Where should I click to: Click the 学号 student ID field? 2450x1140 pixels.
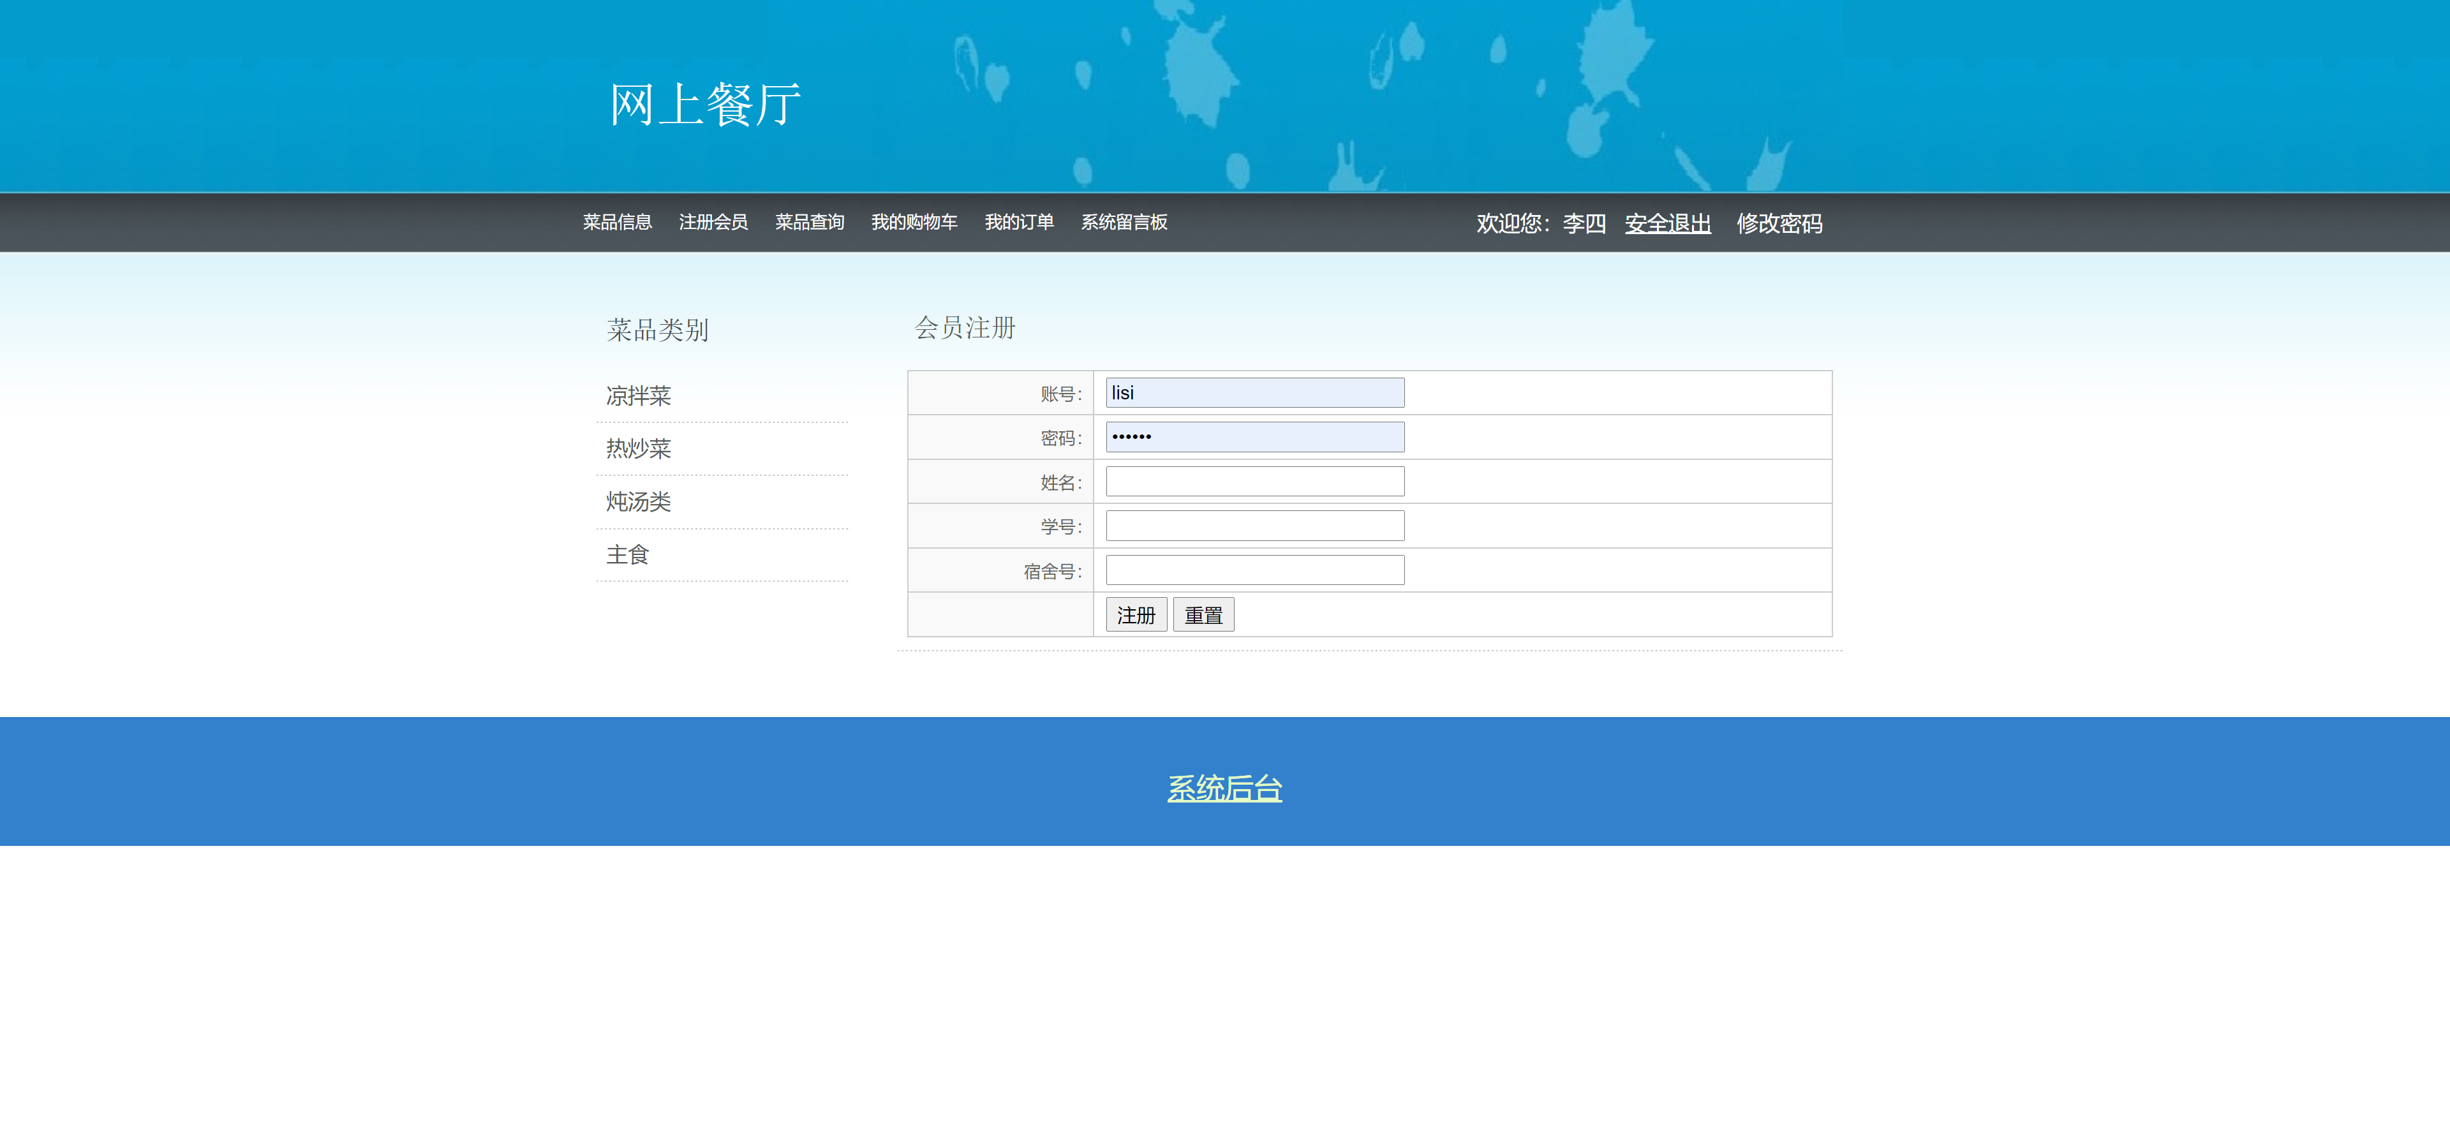click(1254, 525)
